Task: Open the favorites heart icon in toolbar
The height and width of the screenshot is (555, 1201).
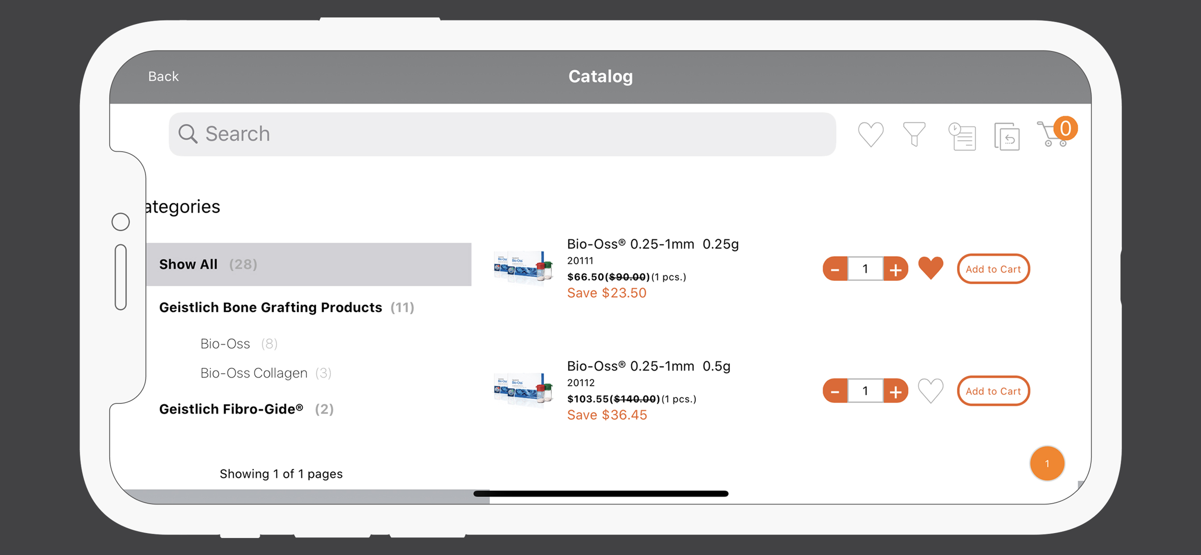Action: click(870, 135)
